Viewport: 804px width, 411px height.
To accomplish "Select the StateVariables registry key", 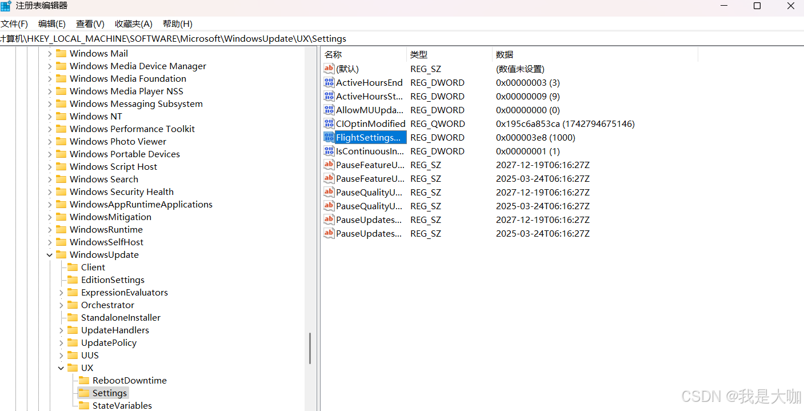I will [x=122, y=405].
